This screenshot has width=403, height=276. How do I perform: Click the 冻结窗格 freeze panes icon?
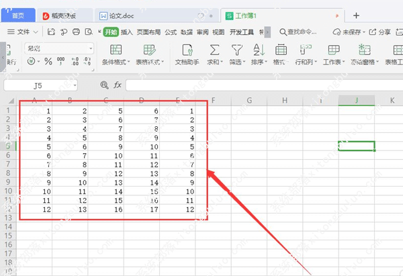[x=365, y=50]
